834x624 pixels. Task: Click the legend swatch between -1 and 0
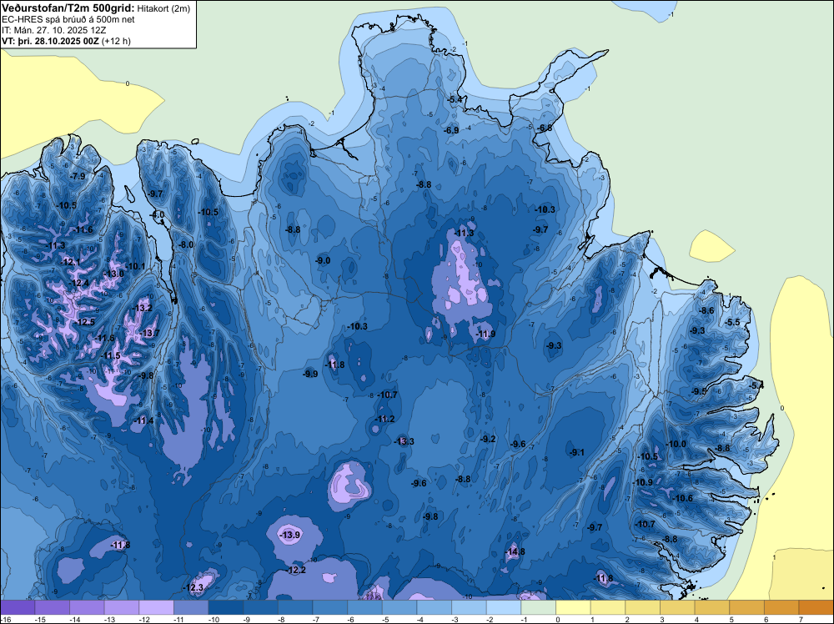[538, 607]
